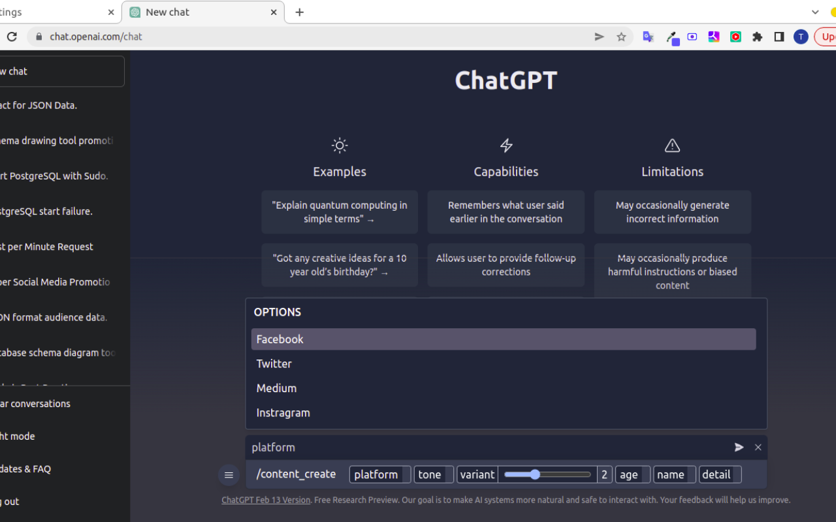
Task: Focus the platform text input field
Action: point(490,447)
